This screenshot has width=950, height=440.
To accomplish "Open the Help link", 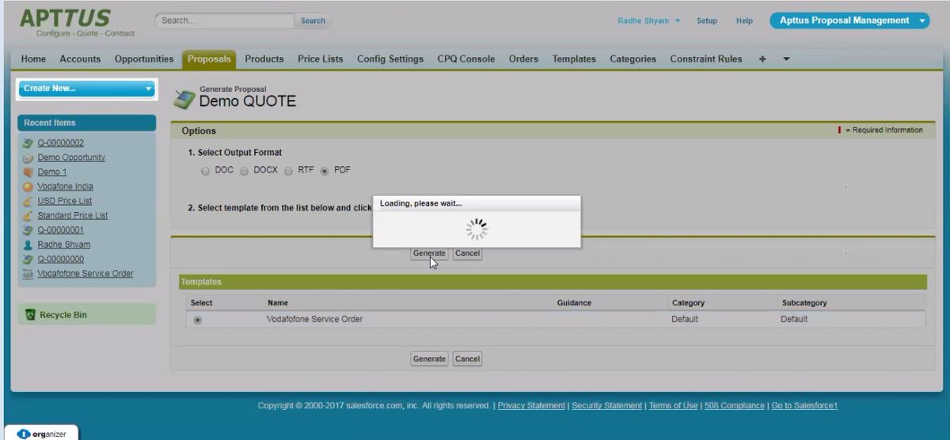I will click(x=744, y=21).
